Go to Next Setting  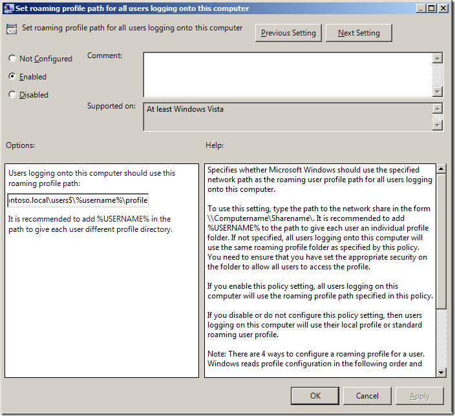(359, 33)
